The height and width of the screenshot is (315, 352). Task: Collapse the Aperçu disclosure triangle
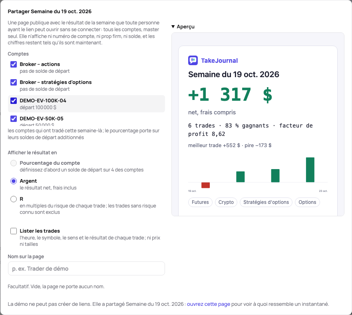tap(173, 26)
